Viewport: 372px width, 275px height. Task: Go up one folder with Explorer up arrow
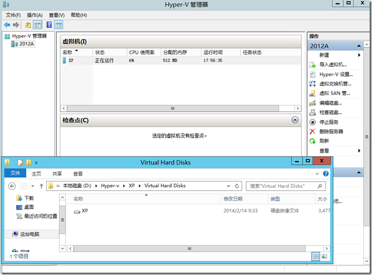42,186
